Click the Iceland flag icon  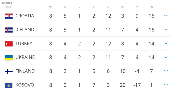[x=9, y=30]
